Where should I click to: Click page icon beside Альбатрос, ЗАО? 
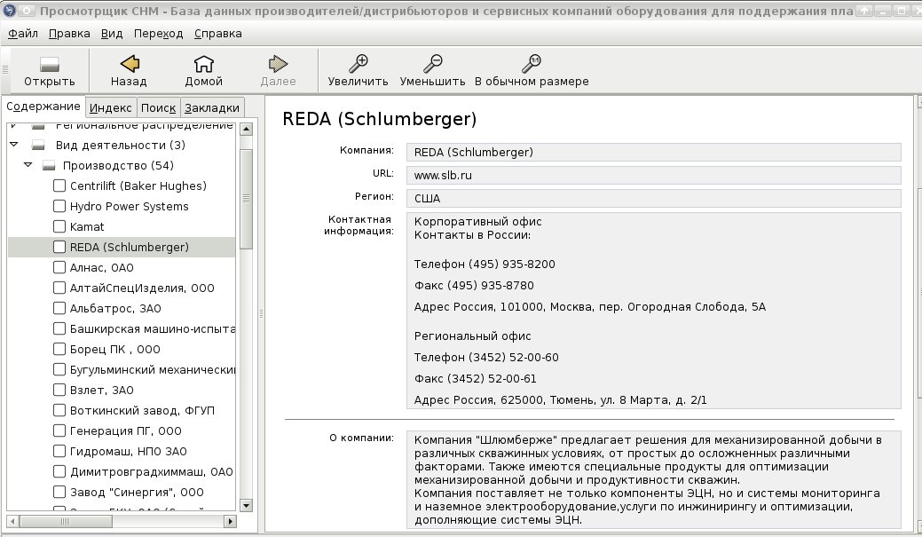point(59,308)
